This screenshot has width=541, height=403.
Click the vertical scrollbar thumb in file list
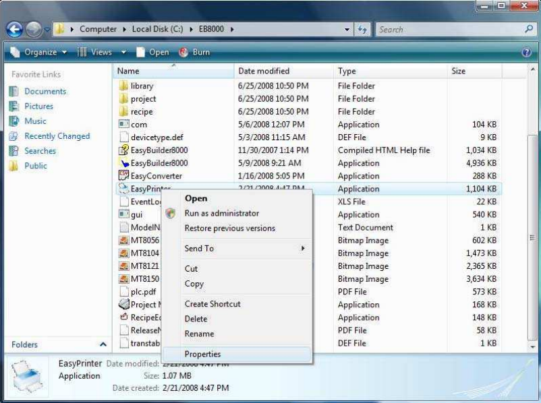pos(532,238)
